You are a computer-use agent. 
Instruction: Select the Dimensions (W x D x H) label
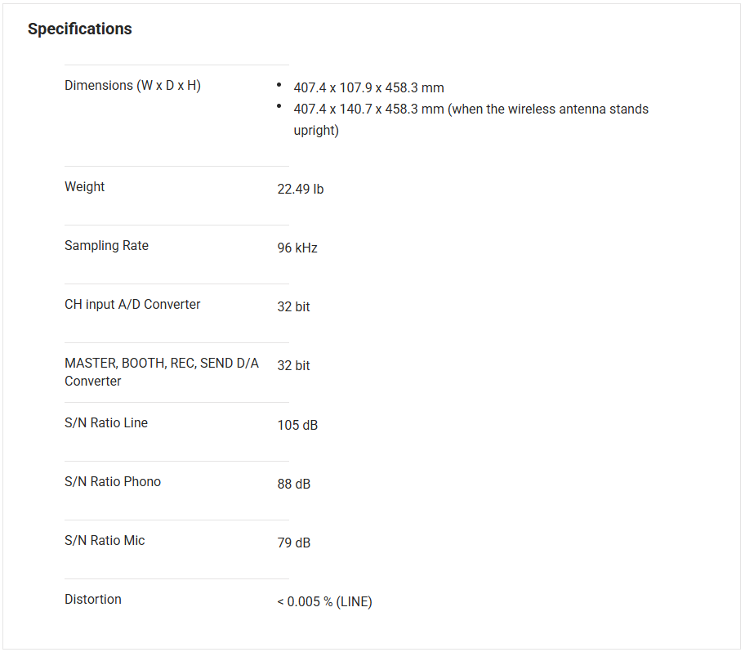click(x=132, y=86)
